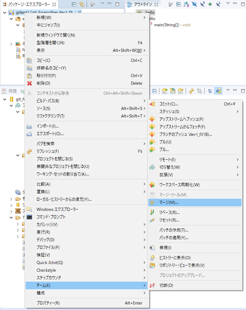Open エクスポート(O)... export entry
246x310 pixels.
click(x=87, y=134)
